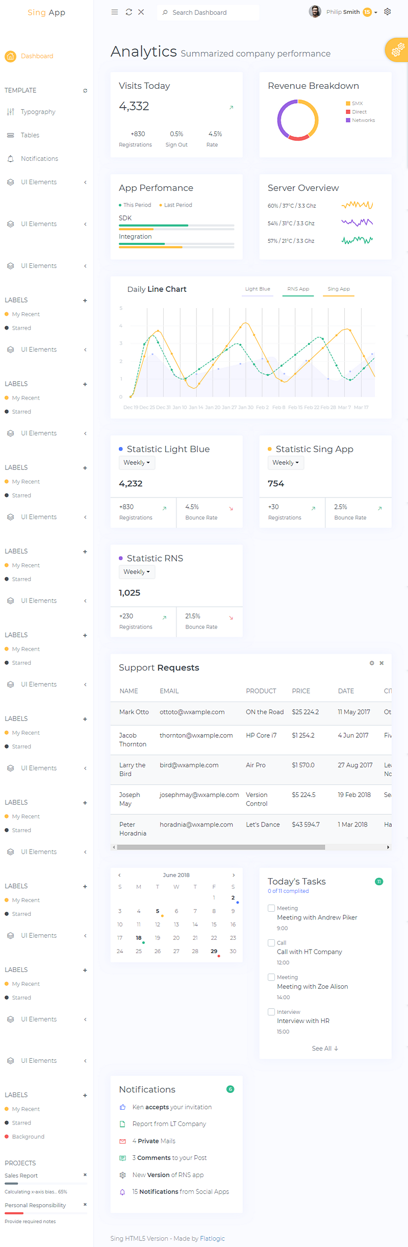Open Weekly dropdown under Statistic Light Blue
This screenshot has height=1247, width=408.
[x=137, y=463]
